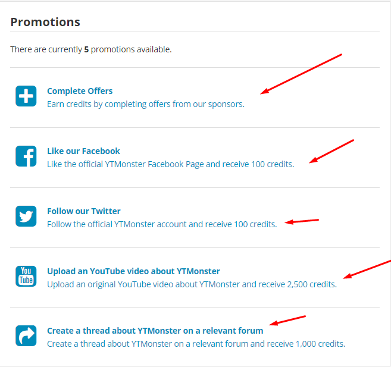
Task: Click the Upload an original YouTube video description
Action: pos(192,284)
